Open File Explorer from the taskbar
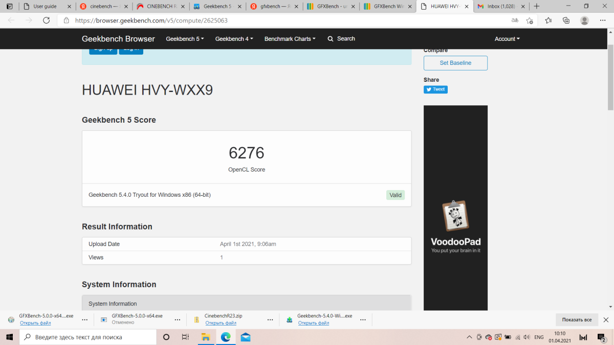This screenshot has height=345, width=614. 206,337
